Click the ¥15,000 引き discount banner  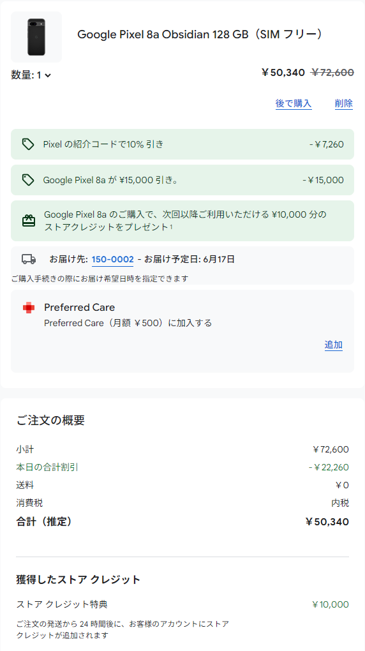[182, 180]
